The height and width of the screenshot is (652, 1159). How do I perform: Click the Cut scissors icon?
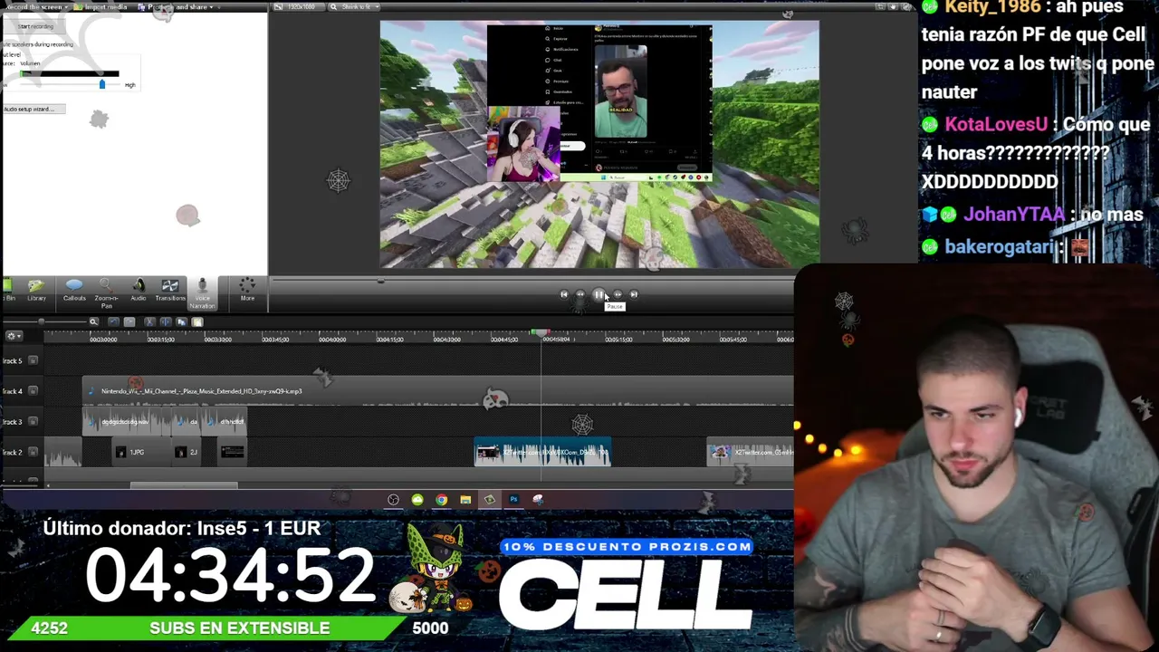click(x=149, y=321)
